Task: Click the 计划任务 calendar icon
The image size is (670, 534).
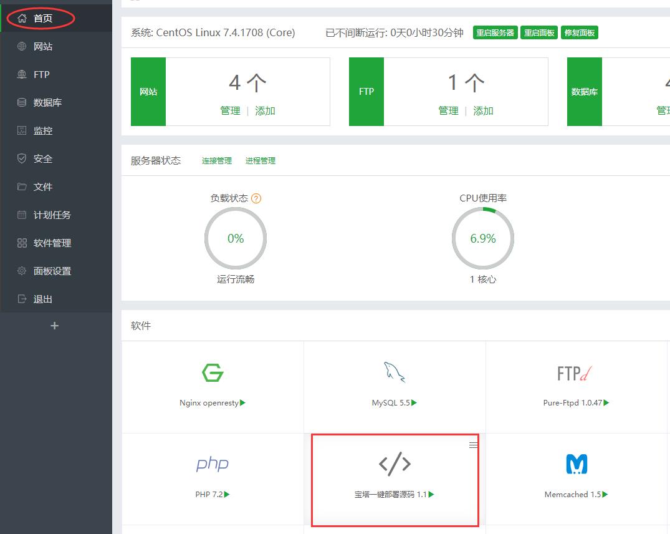Action: (x=22, y=215)
